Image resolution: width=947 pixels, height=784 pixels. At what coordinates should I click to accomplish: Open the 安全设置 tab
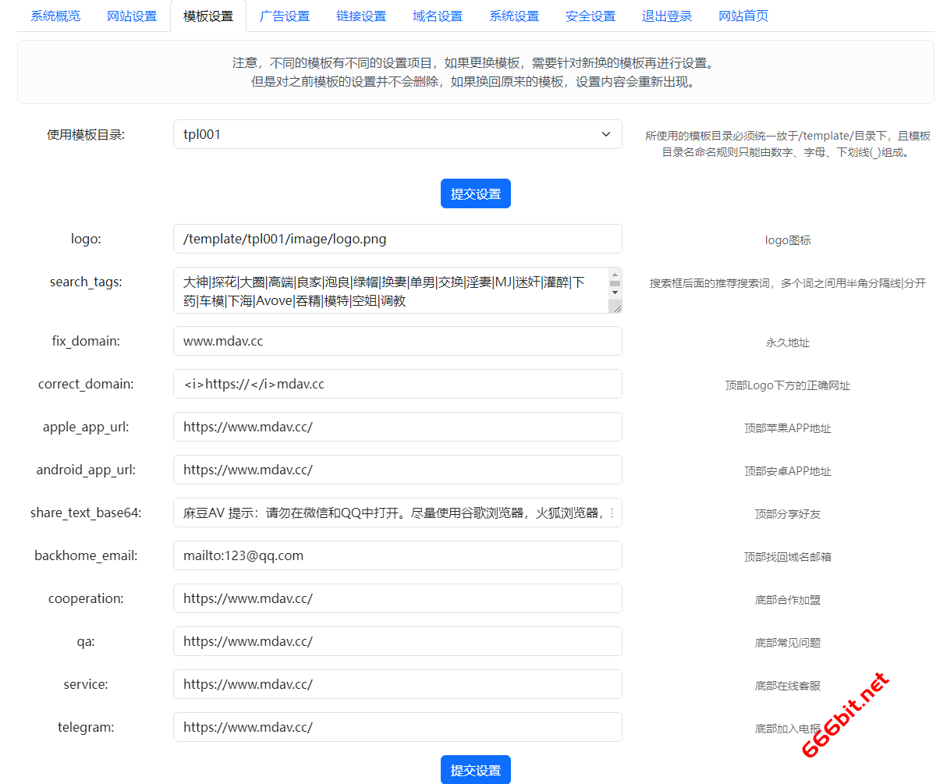click(591, 16)
